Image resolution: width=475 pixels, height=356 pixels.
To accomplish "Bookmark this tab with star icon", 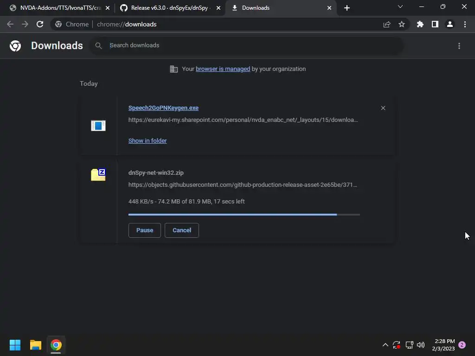I will 402,24.
